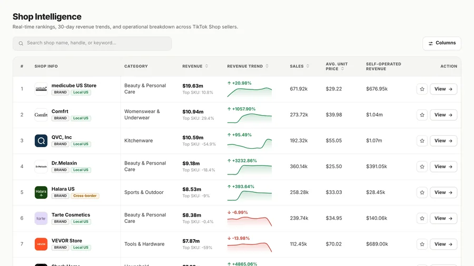Star the VEVOR Store row

[422, 244]
